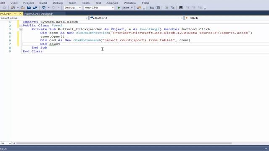Click the OleDbConnection type name on line 4
Viewport: 269px width, 151px height.
coord(92,33)
